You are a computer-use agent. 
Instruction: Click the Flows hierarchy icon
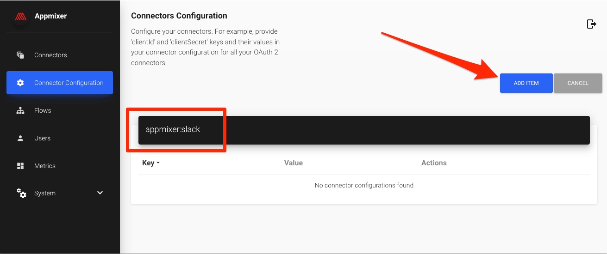tap(20, 110)
